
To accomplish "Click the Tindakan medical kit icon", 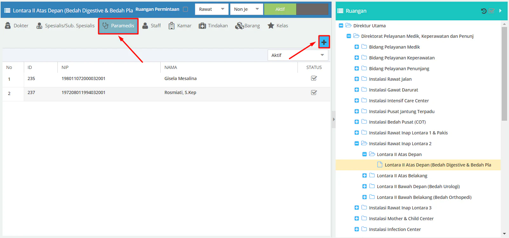I will (x=202, y=26).
